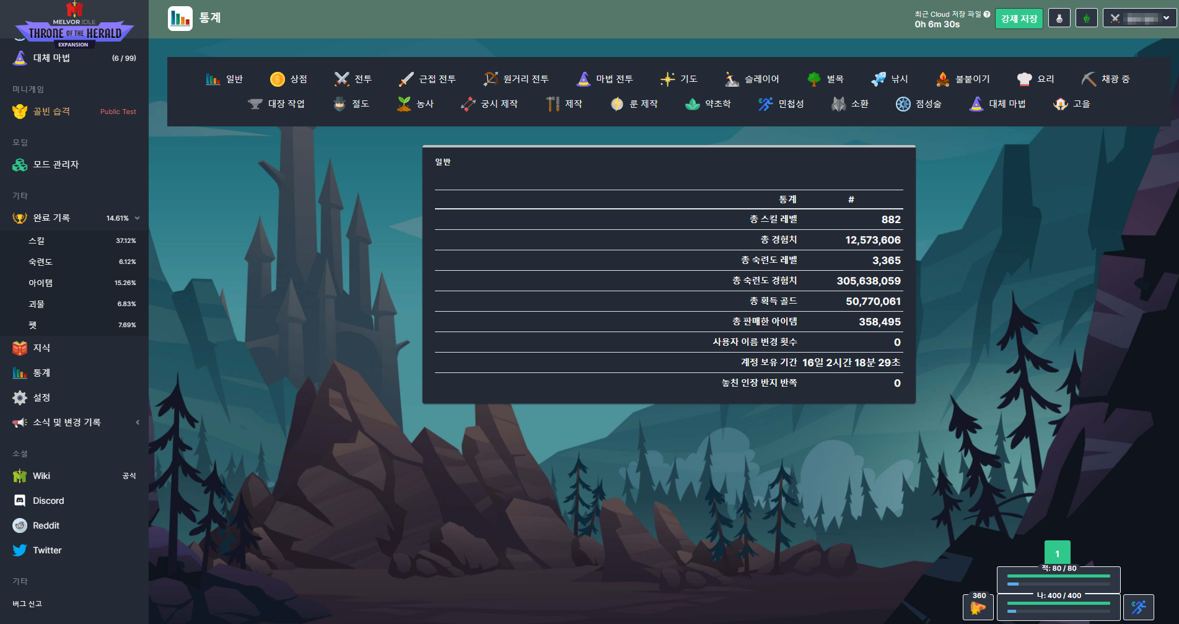Select the 마법 전투 wizard hat tab
Screen dimensions: 1179x624
point(604,79)
